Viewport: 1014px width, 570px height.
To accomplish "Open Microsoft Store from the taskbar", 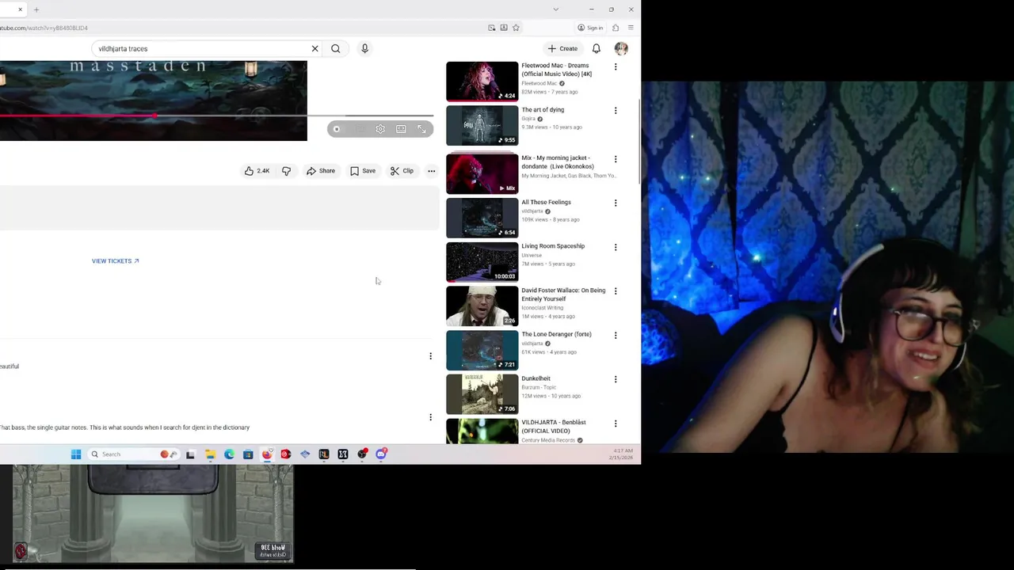I will pyautogui.click(x=248, y=454).
